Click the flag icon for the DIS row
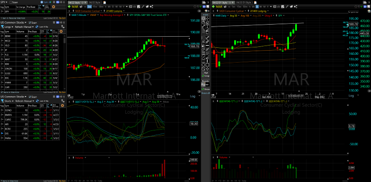The height and width of the screenshot is (182, 371). [x=2, y=133]
